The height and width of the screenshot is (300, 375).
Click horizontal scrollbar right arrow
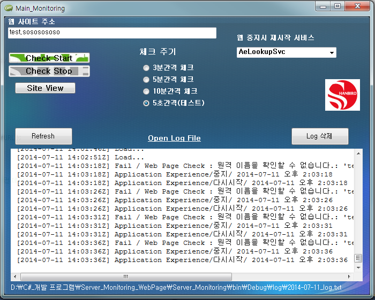click(349, 276)
